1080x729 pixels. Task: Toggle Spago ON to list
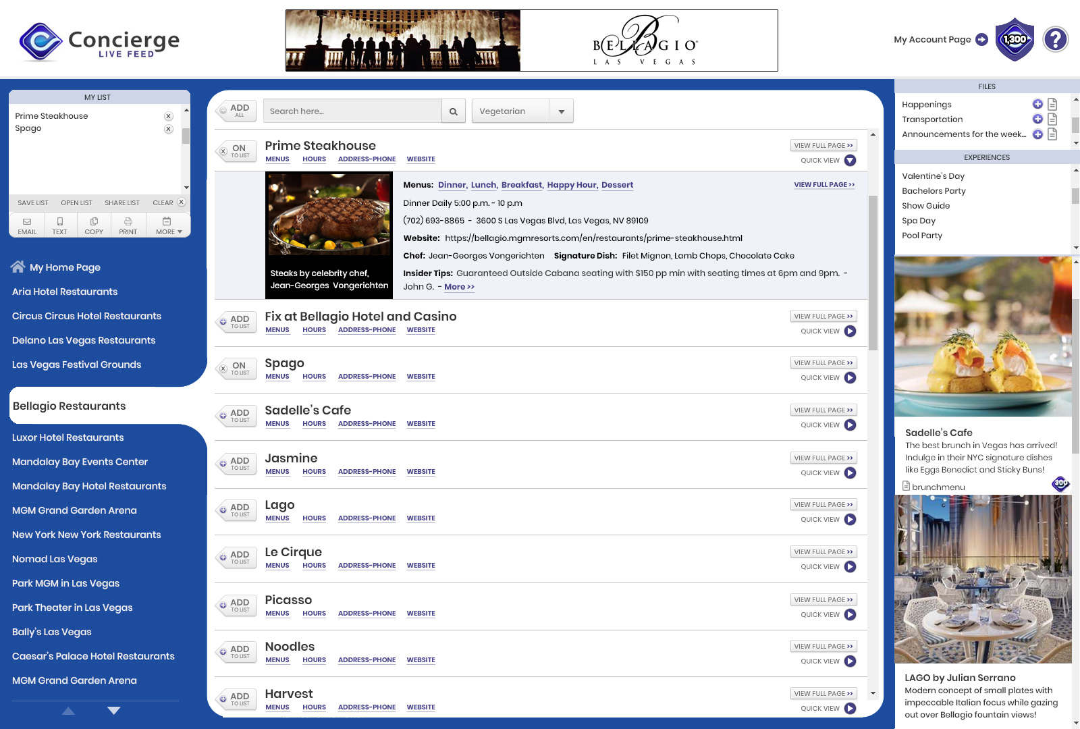(x=236, y=369)
